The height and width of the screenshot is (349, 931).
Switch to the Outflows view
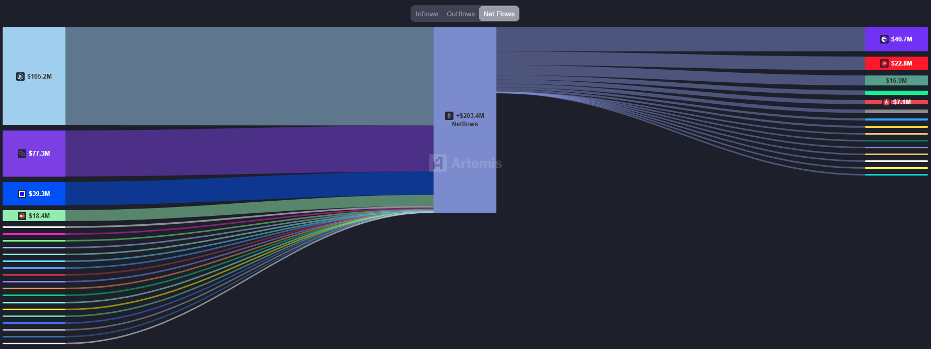tap(461, 14)
